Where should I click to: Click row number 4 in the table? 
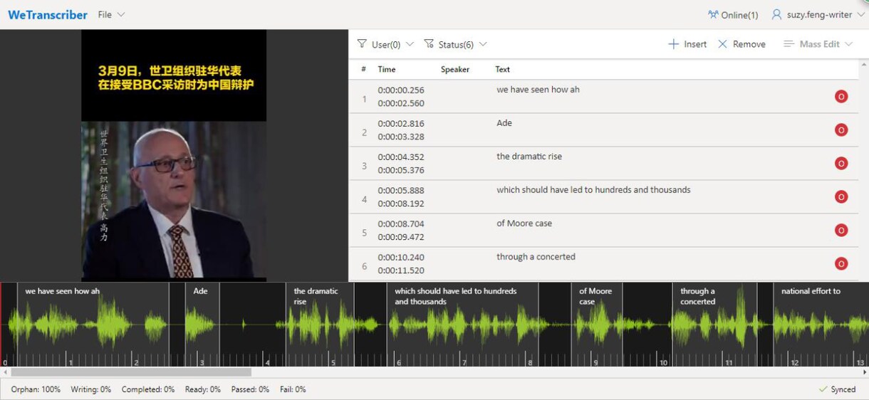click(364, 199)
